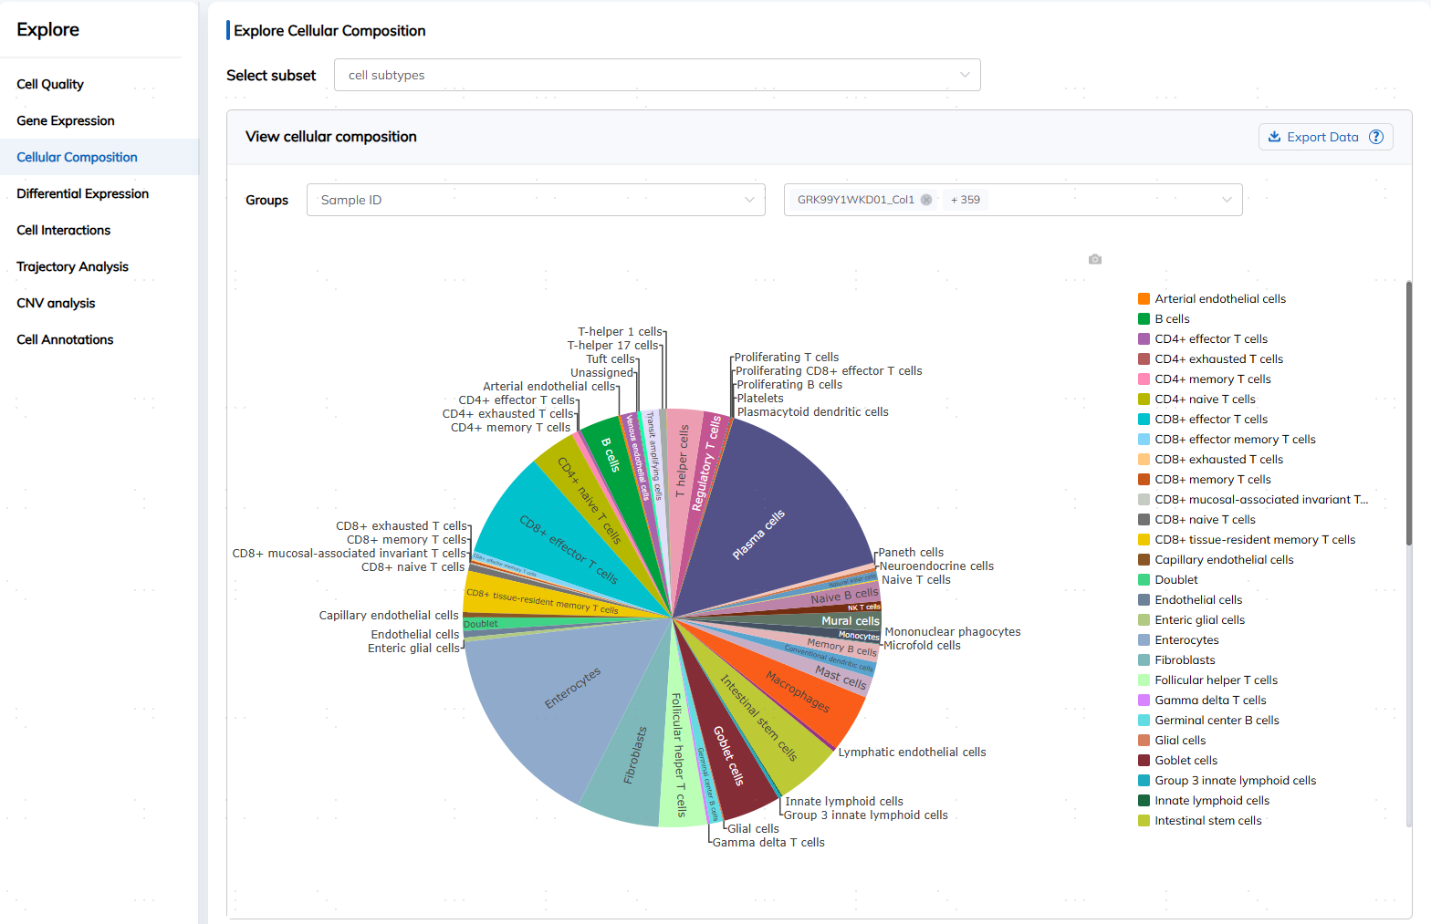The width and height of the screenshot is (1431, 924).
Task: Navigate to Gene Expression
Action: tap(66, 120)
